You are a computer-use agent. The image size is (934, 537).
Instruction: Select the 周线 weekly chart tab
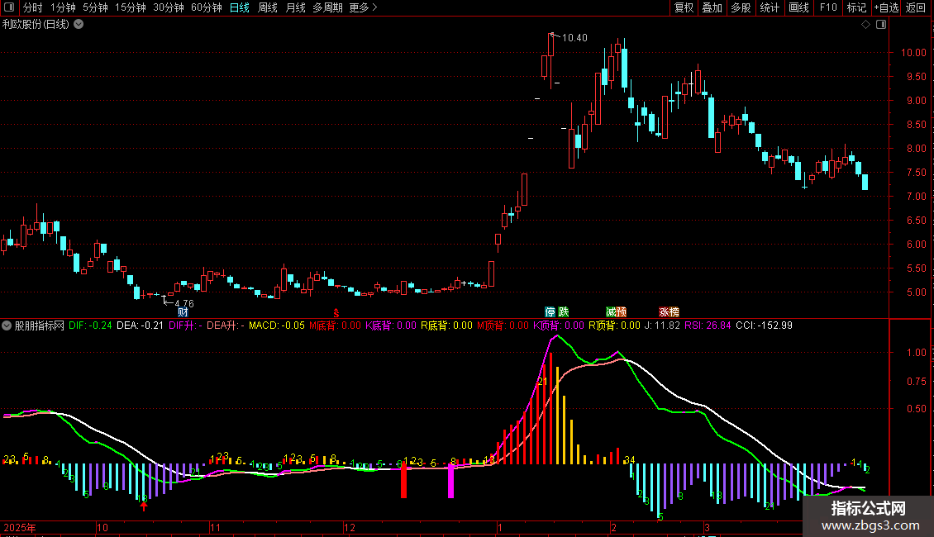click(268, 7)
